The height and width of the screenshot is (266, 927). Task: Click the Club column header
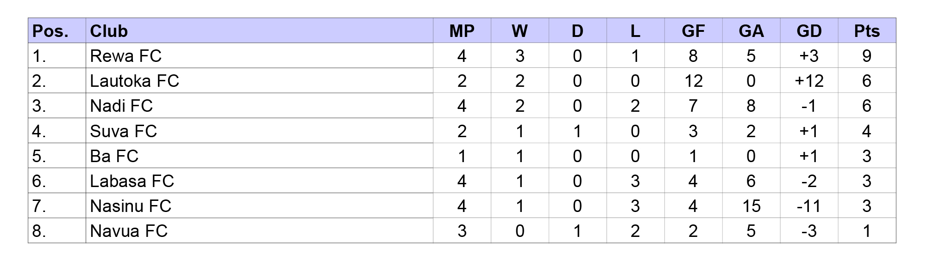click(x=109, y=31)
